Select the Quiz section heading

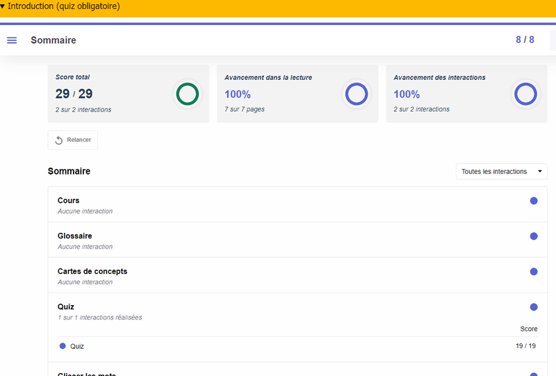click(x=66, y=307)
